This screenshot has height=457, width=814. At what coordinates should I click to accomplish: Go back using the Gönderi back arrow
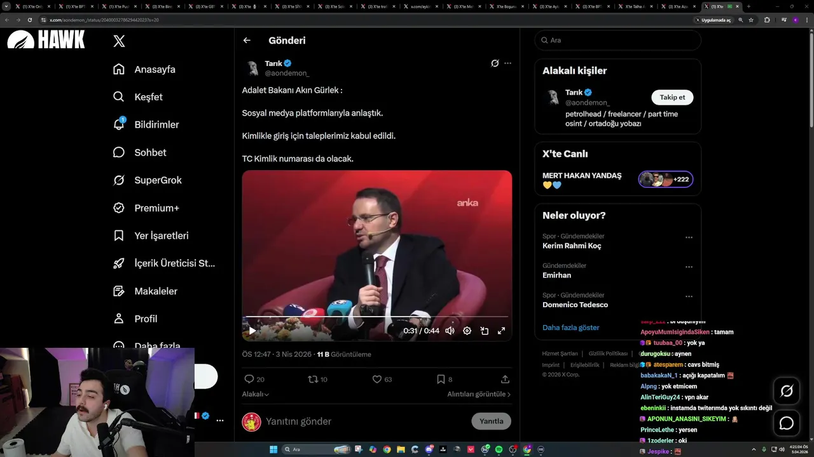247,40
